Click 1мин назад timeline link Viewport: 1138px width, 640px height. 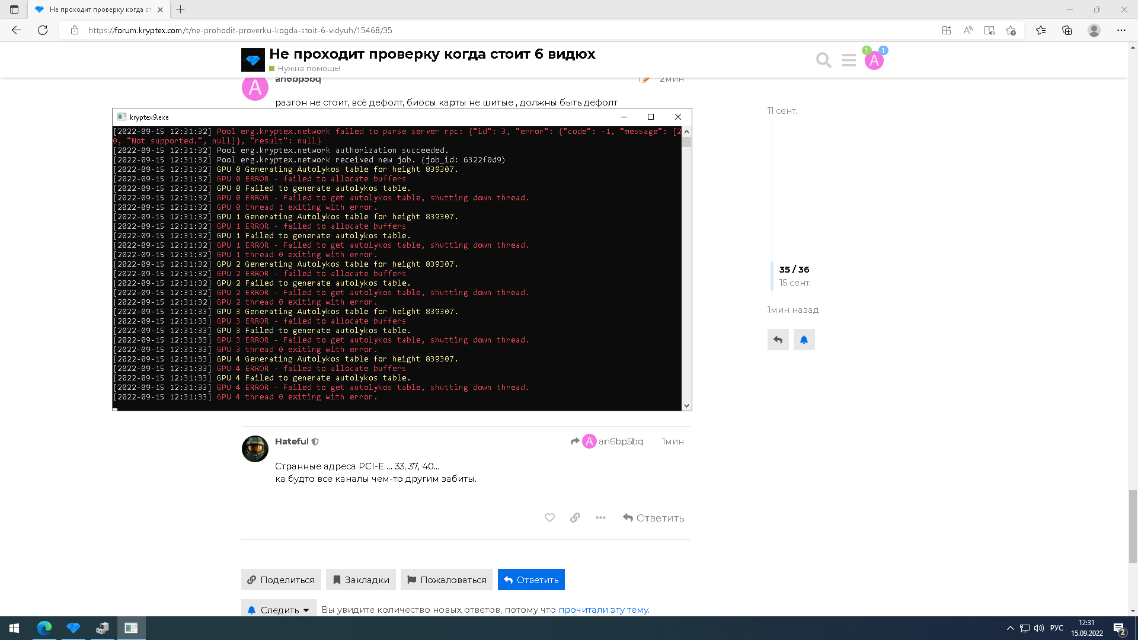792,310
